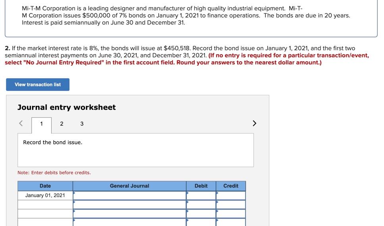Click Debit field in January 01 row
Screen dimensions: 384x226
201,196
